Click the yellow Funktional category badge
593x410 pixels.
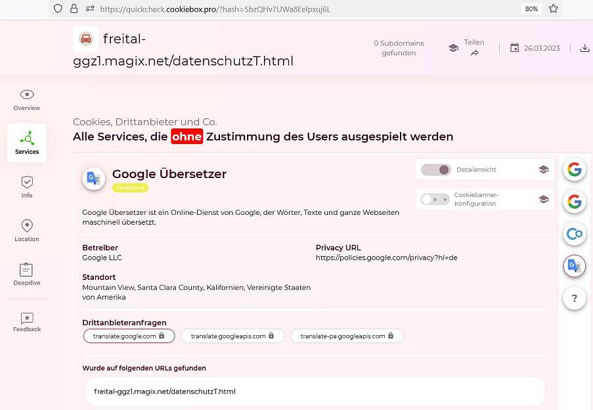point(130,188)
